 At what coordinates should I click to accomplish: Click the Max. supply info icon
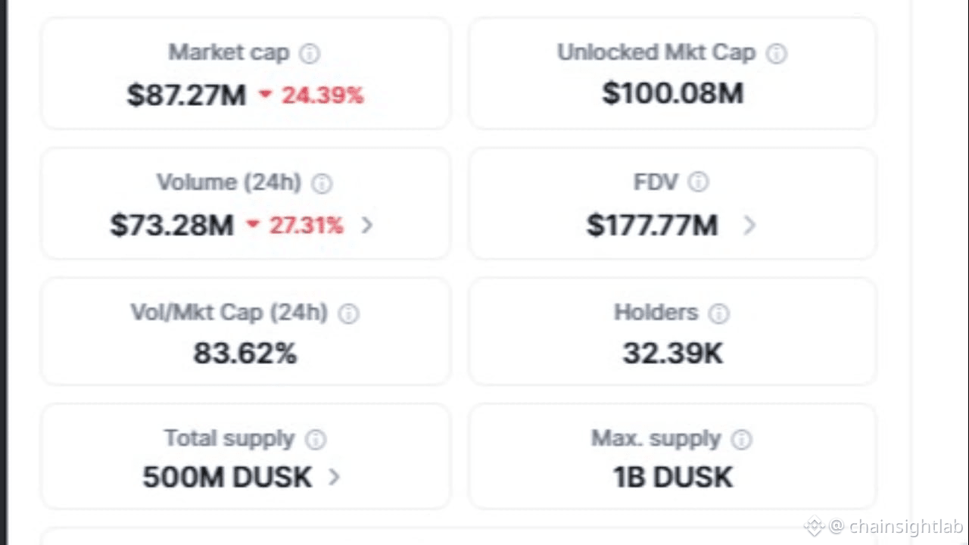point(742,440)
